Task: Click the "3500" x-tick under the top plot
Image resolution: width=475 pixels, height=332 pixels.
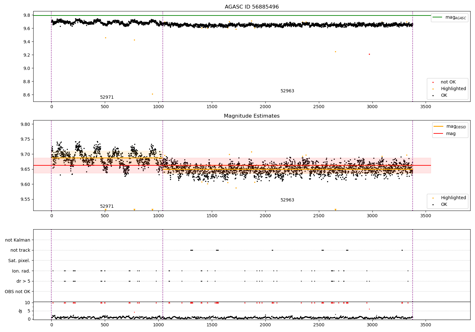Action: [x=426, y=107]
